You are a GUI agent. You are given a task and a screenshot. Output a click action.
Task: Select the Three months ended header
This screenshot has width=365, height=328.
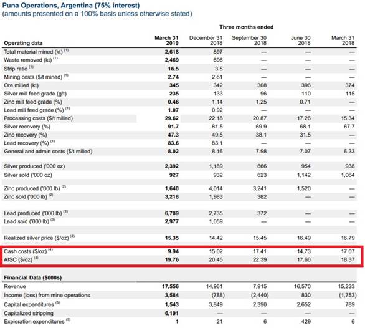[246, 27]
